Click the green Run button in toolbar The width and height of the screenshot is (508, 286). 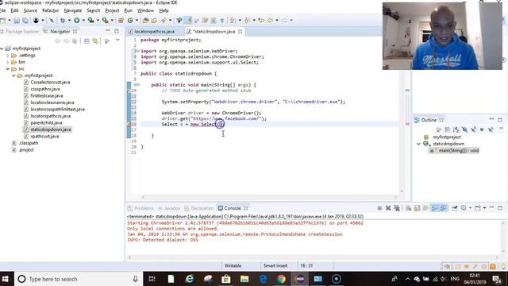click(77, 21)
